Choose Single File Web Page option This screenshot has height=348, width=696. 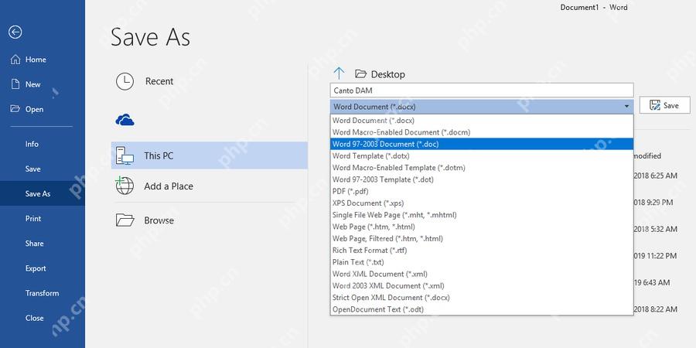pyautogui.click(x=482, y=215)
